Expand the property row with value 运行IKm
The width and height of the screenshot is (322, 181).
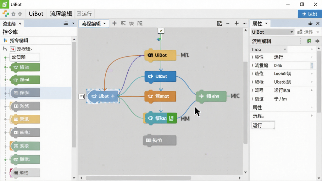pyautogui.click(x=253, y=90)
